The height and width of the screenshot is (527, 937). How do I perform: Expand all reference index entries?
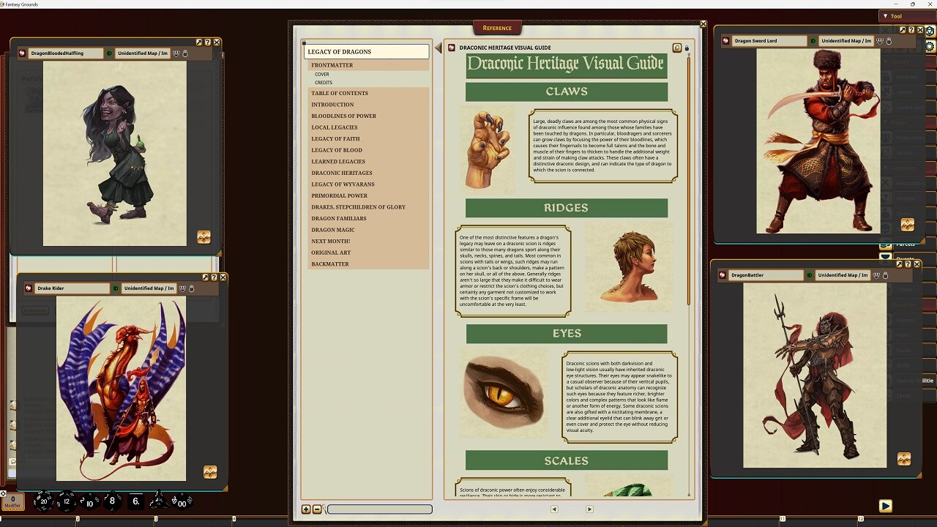[306, 509]
